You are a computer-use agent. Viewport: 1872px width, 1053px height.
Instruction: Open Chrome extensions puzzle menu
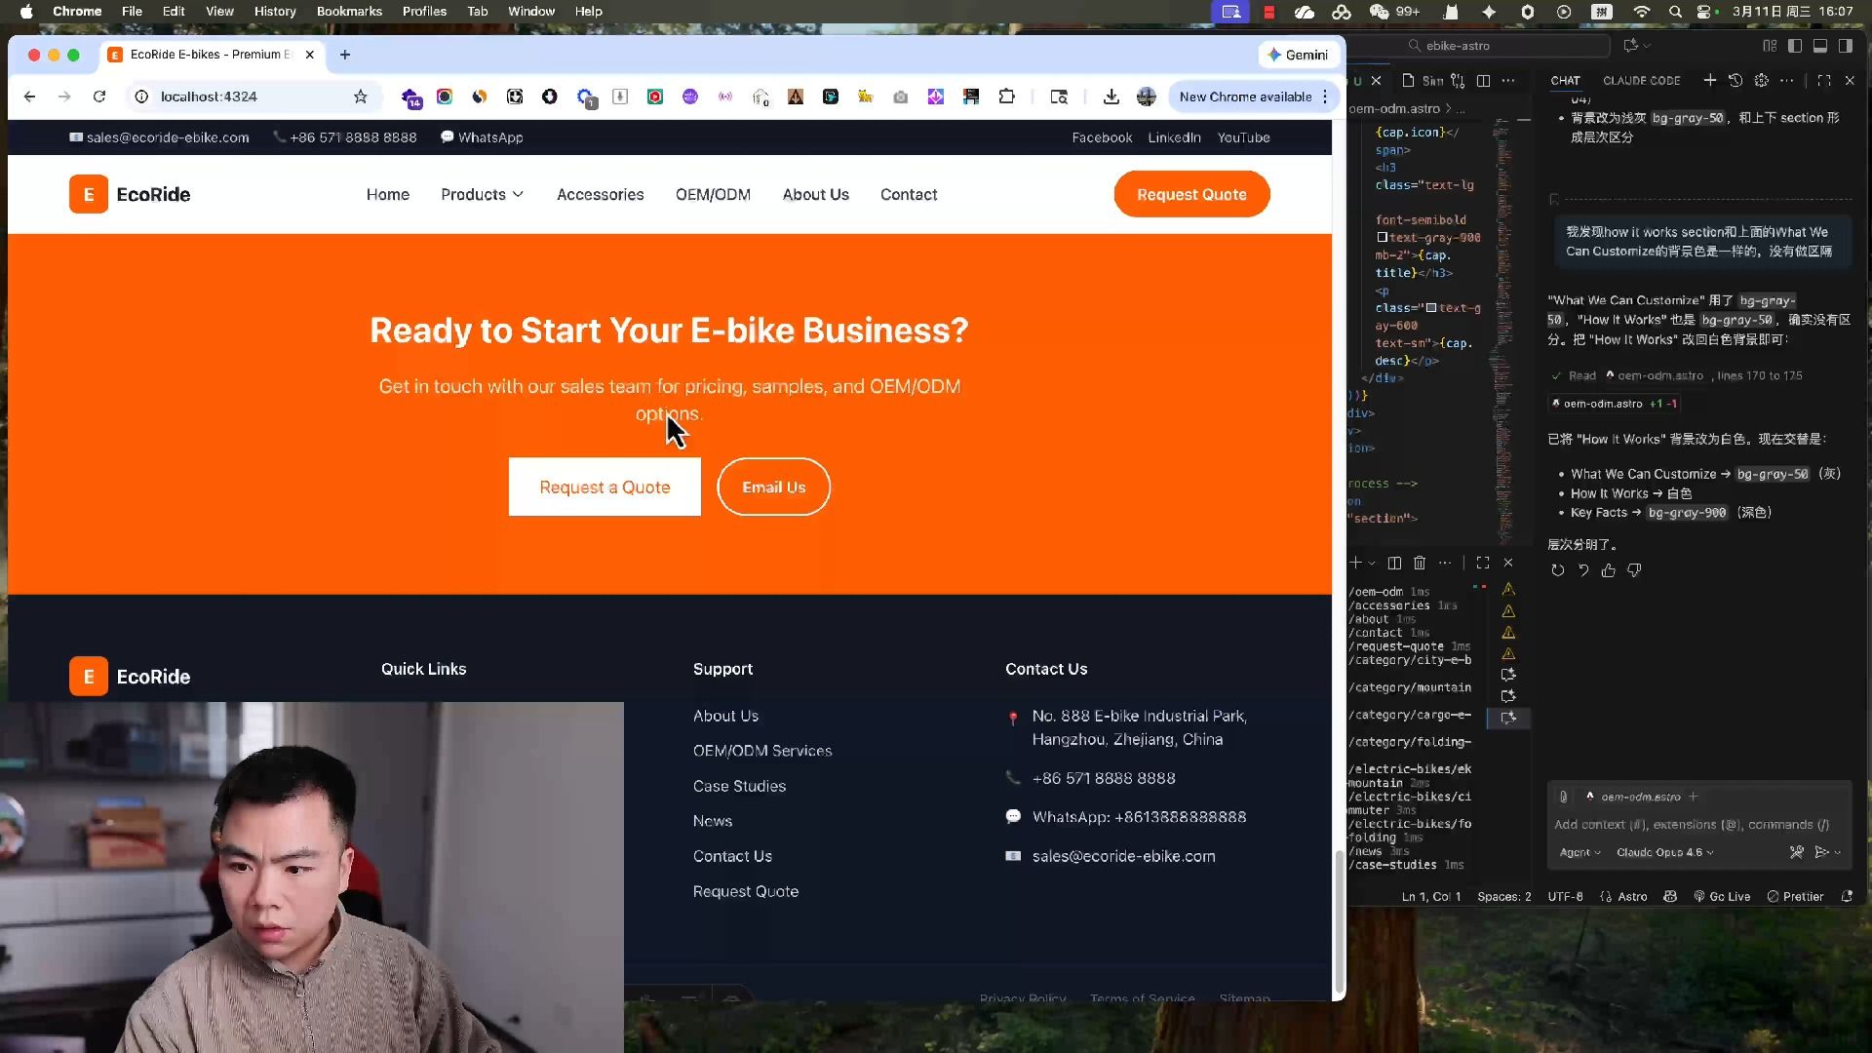click(1007, 97)
